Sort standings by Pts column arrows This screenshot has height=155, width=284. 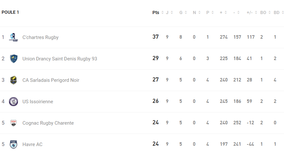162,12
